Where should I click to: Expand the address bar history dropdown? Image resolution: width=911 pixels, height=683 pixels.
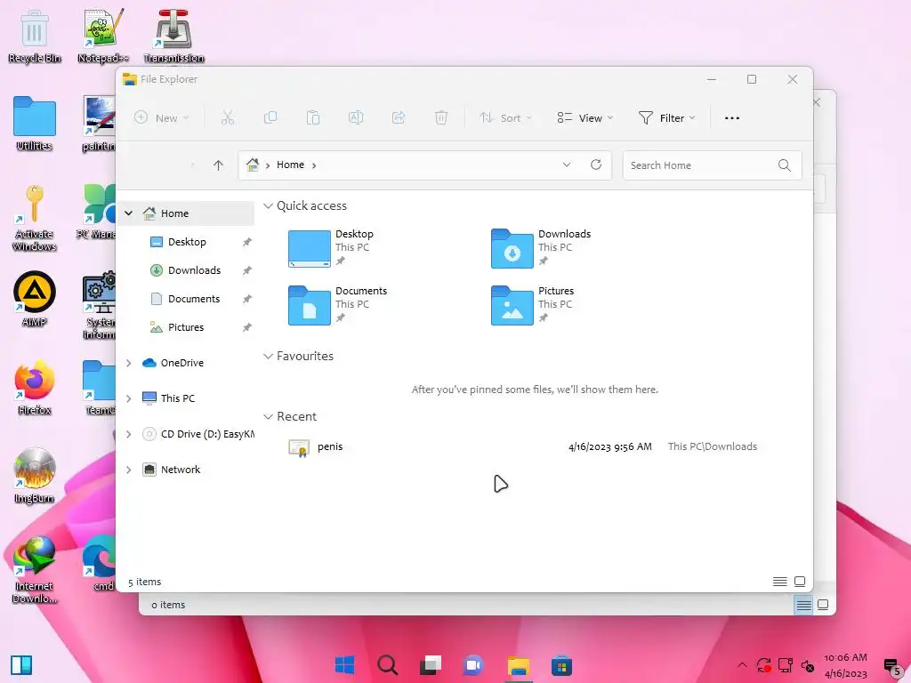(567, 165)
